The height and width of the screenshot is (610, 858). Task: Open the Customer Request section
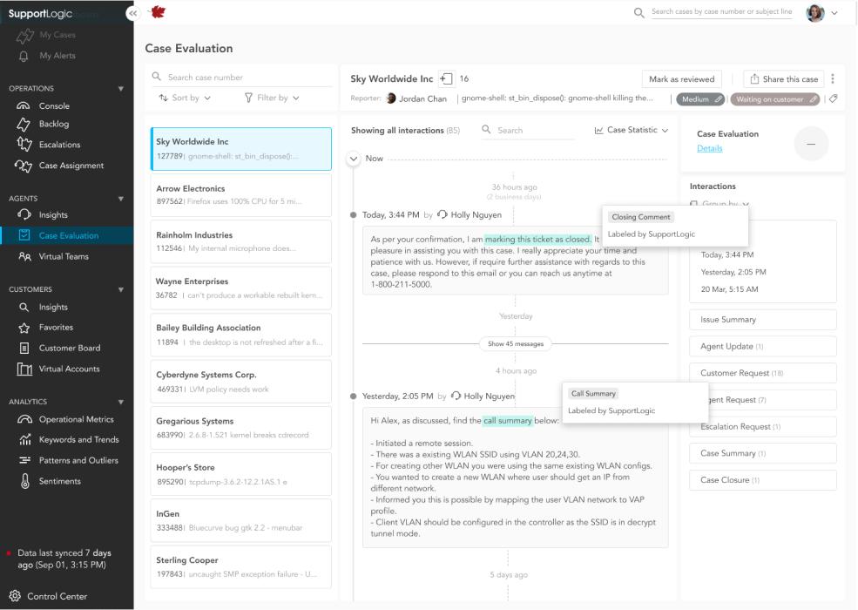763,373
